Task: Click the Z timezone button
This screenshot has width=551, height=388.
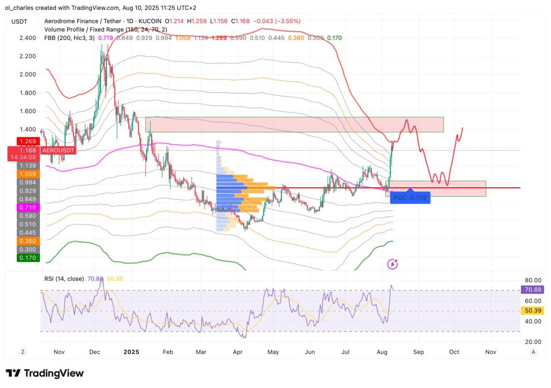Action: [x=23, y=351]
